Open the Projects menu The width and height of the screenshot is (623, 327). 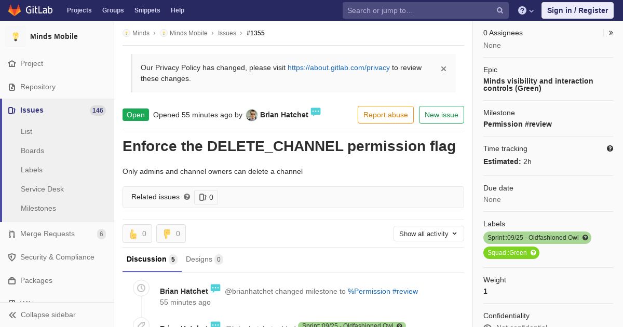tap(79, 10)
